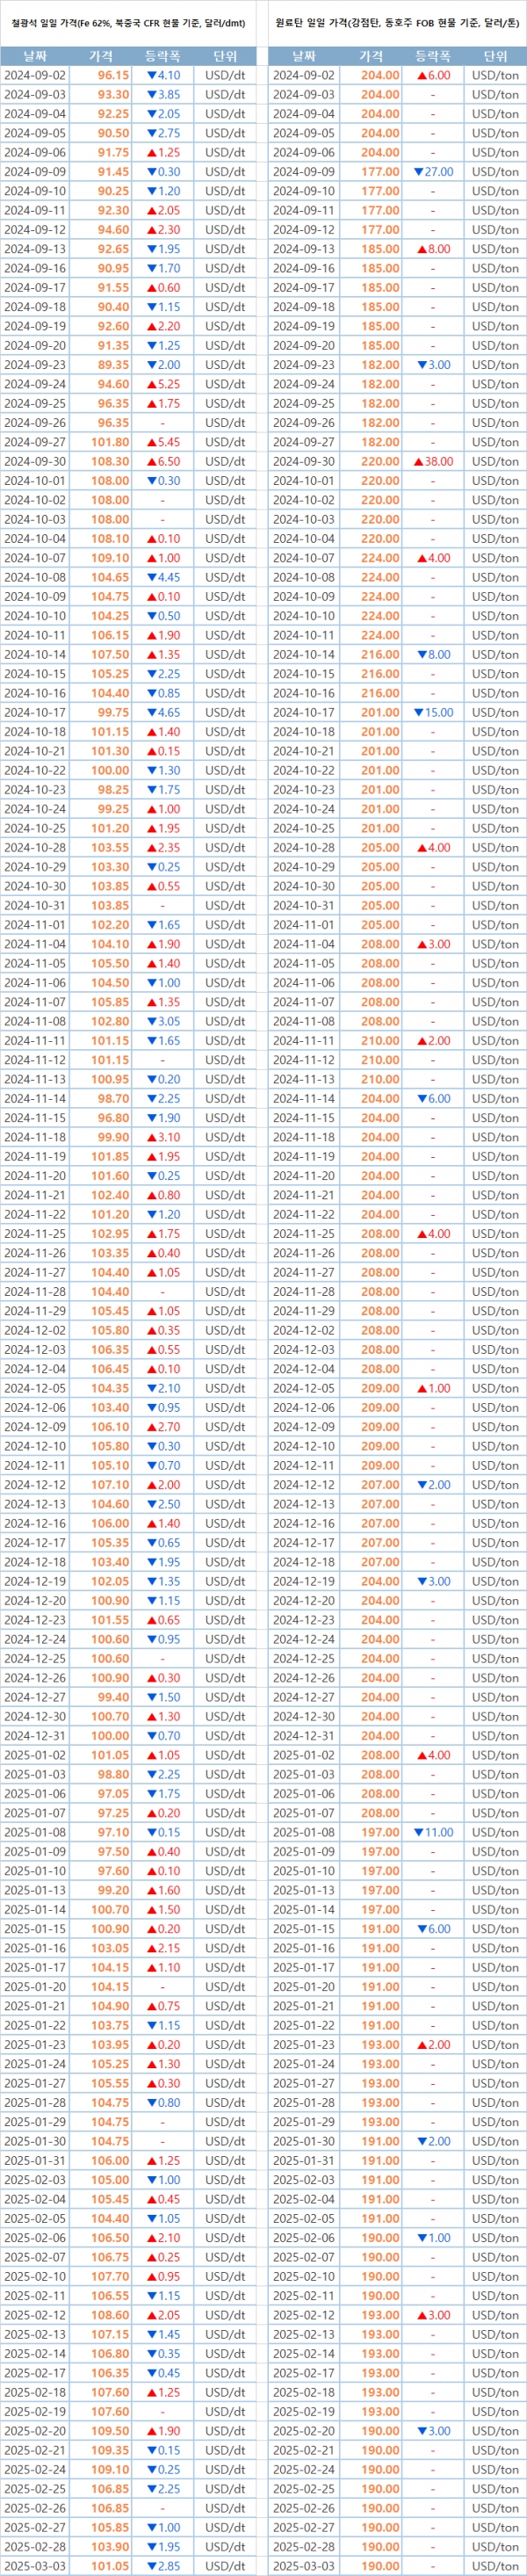Click date 2024-09-02 in the coking coal table

pos(304,75)
